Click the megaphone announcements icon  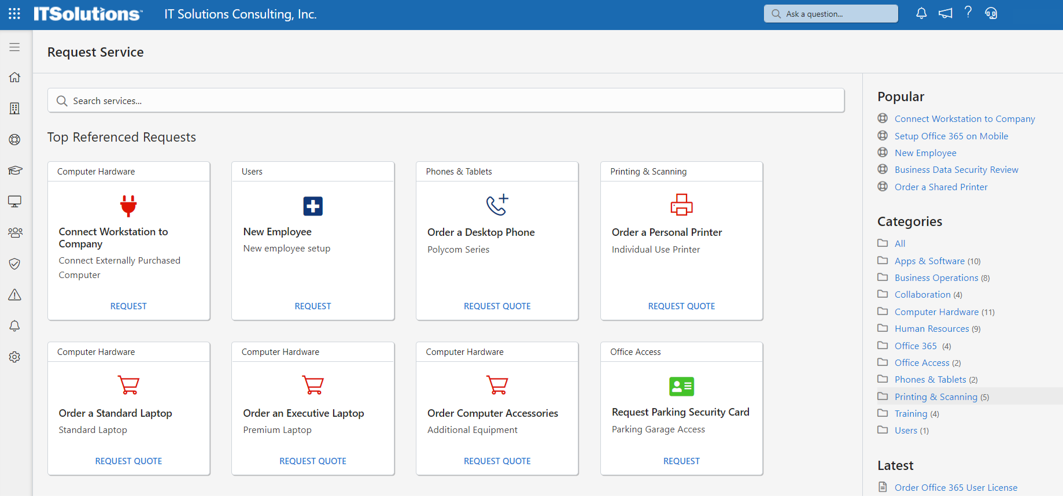(x=945, y=13)
